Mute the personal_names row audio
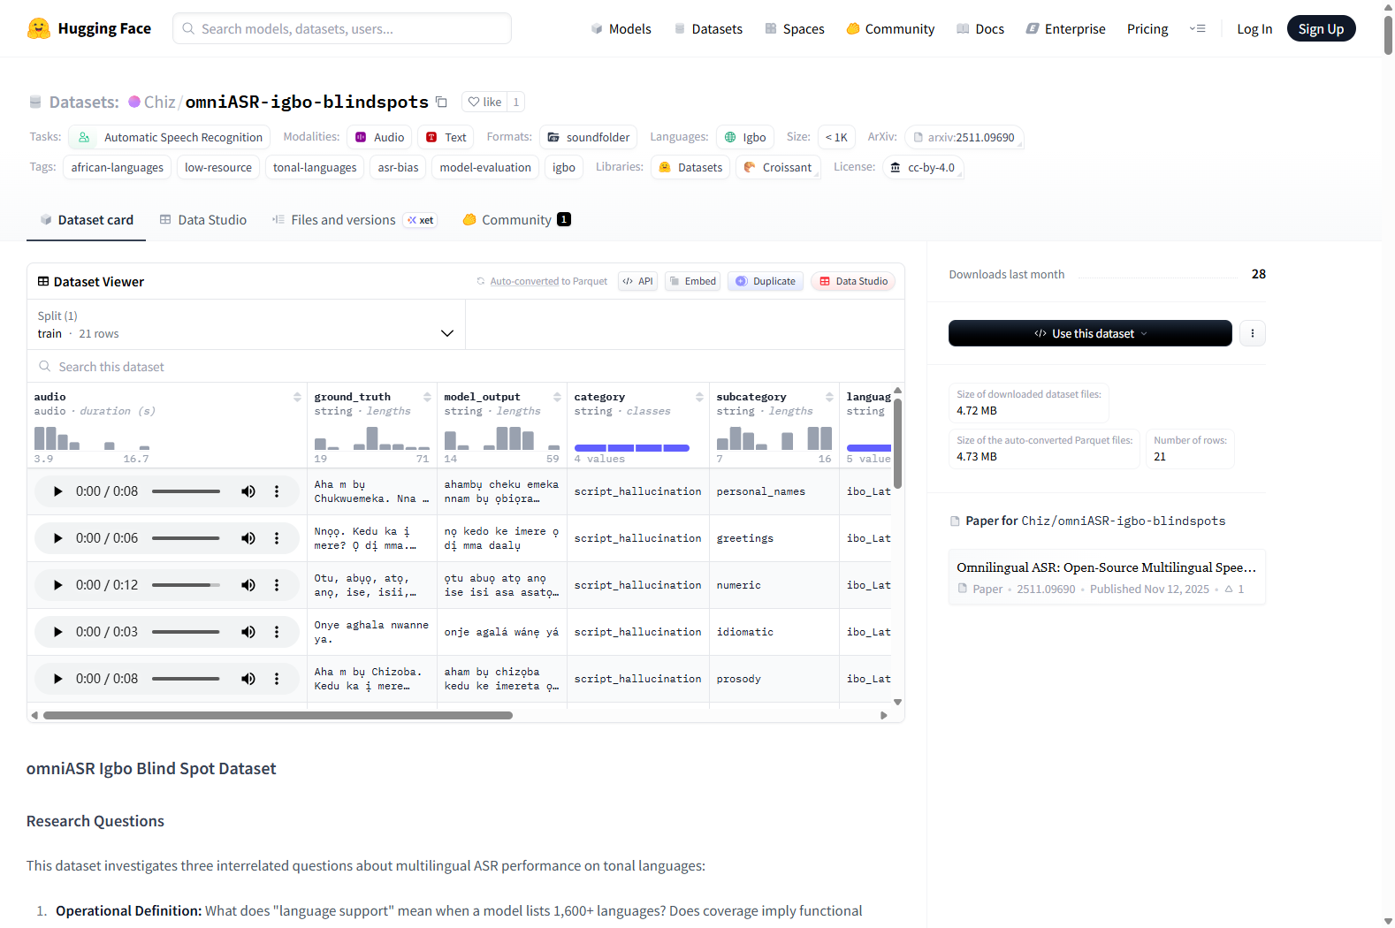 tap(248, 491)
